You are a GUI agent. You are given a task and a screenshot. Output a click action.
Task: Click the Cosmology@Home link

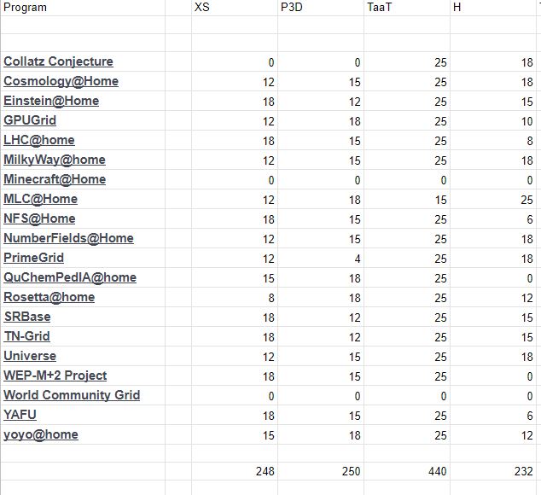tap(61, 81)
